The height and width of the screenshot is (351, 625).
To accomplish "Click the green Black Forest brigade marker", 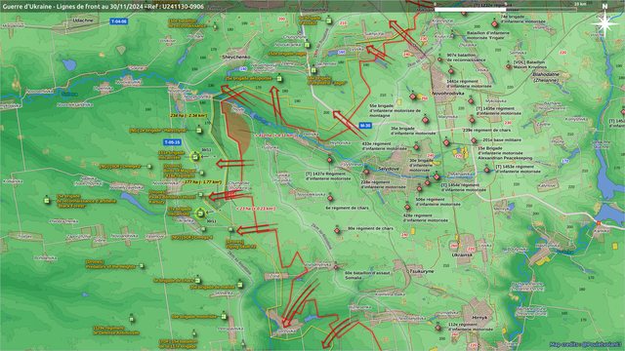I will (47, 200).
